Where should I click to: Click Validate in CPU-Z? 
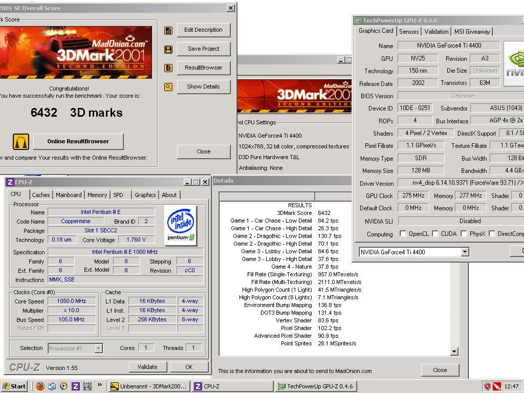pyautogui.click(x=147, y=367)
